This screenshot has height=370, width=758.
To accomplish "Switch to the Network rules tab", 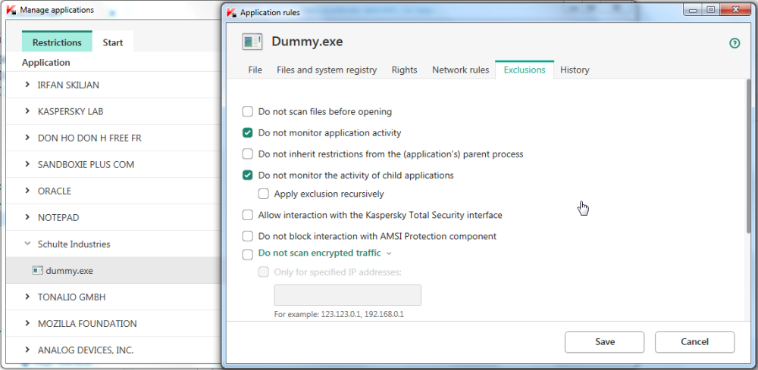I will (460, 70).
